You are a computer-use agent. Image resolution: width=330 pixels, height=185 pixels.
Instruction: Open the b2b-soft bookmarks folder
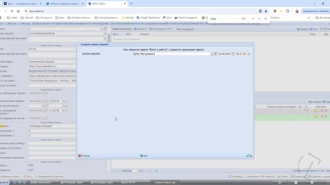click(27, 18)
